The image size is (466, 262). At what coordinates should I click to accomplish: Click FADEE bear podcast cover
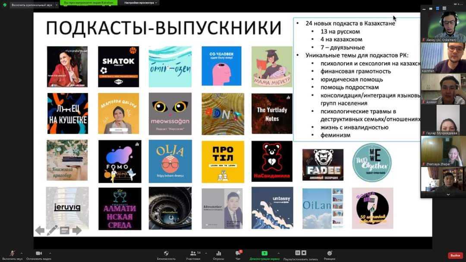pos(323,165)
